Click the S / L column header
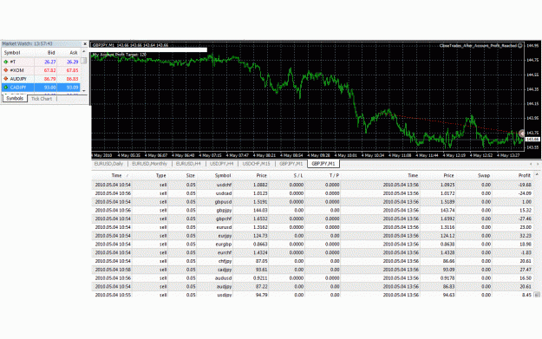The image size is (542, 339). pos(298,175)
